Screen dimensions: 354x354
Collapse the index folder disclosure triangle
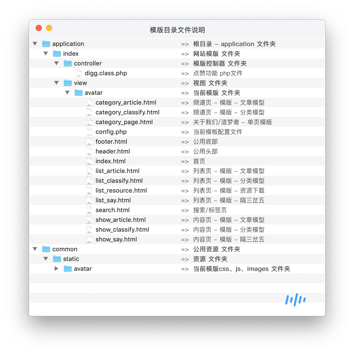pyautogui.click(x=46, y=53)
